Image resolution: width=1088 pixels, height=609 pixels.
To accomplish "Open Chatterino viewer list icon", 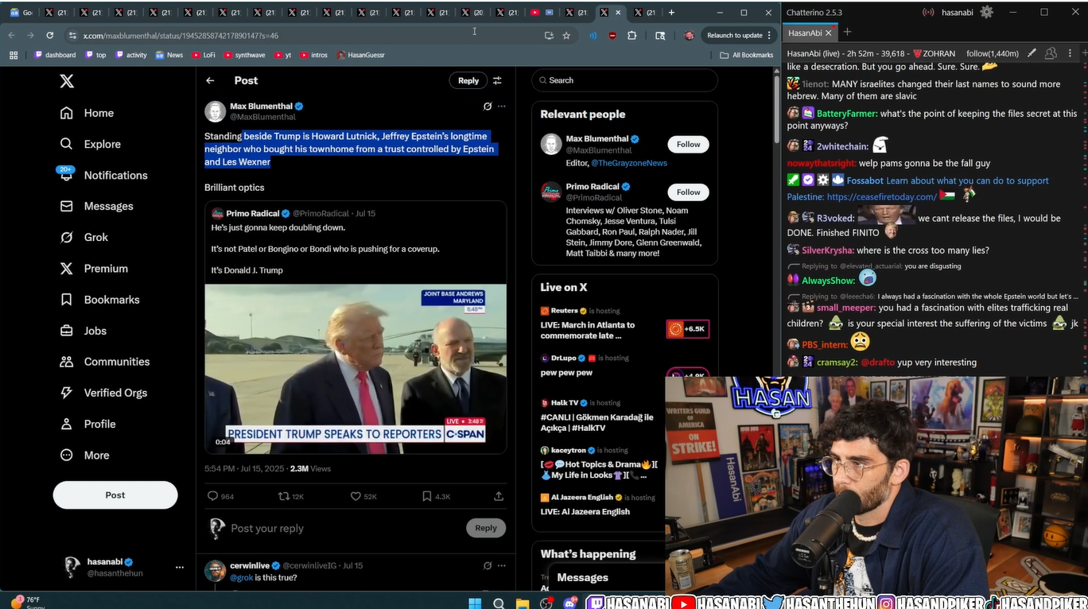I will [1051, 53].
